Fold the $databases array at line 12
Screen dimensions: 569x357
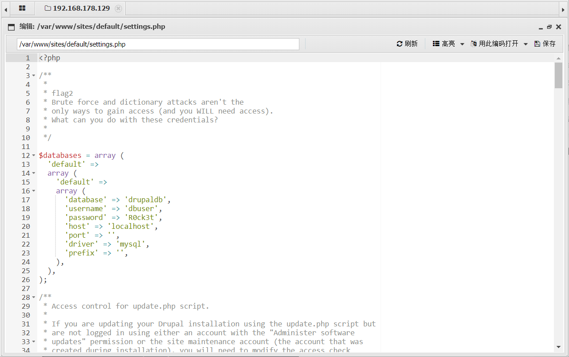point(34,156)
